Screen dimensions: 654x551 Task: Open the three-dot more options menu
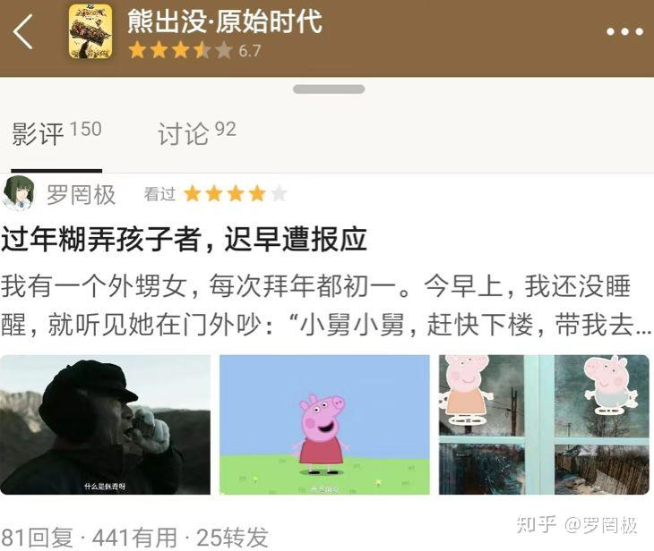624,31
